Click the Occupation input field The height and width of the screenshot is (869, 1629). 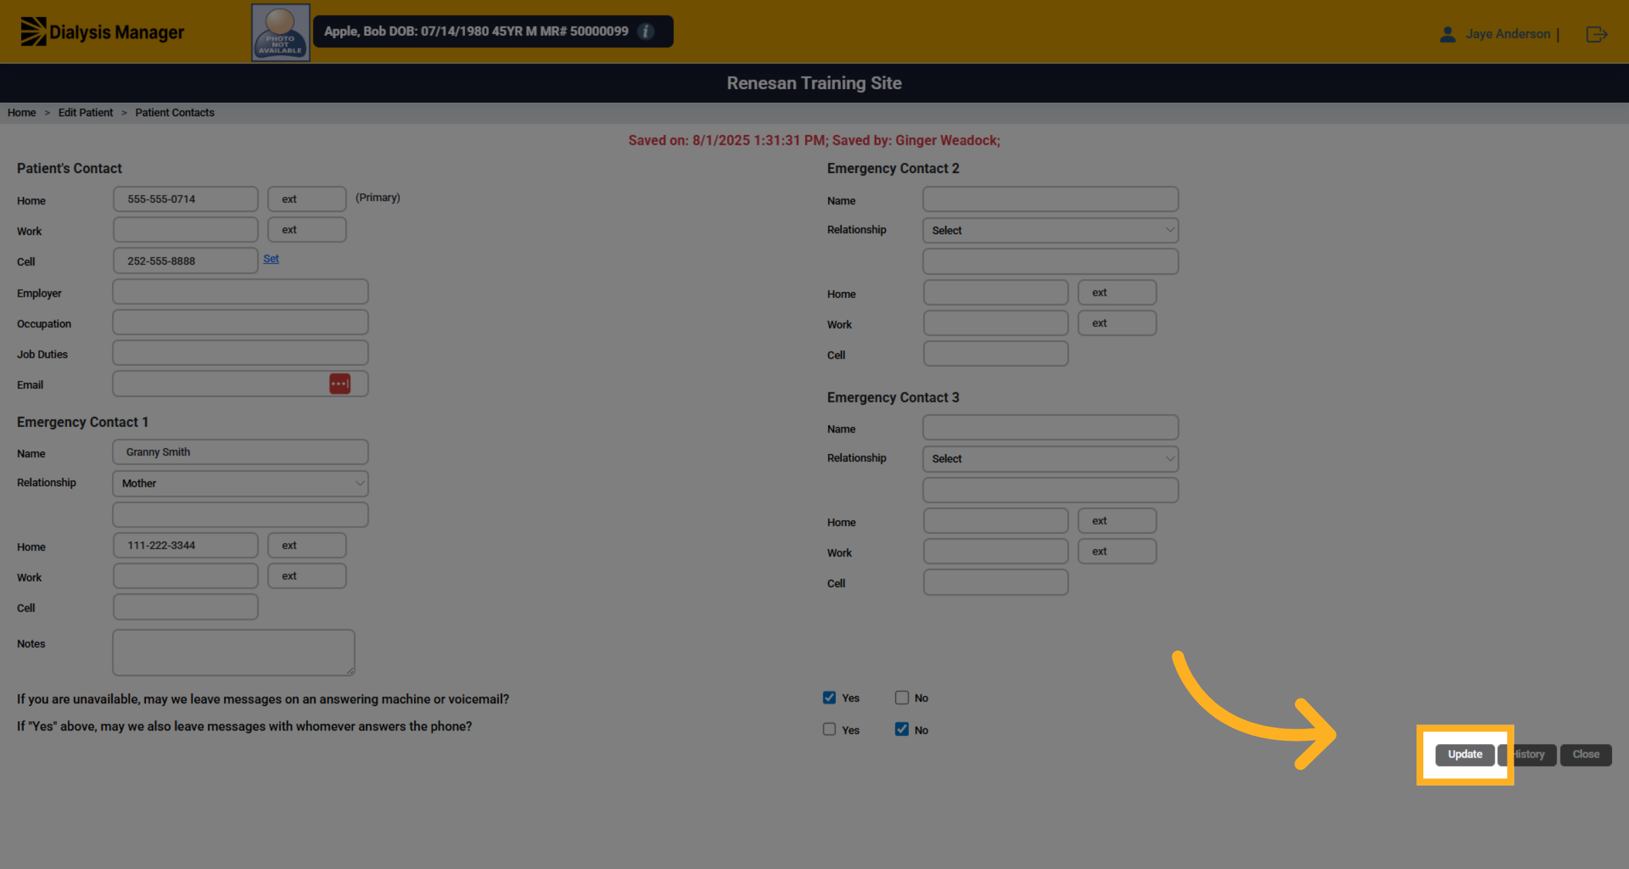coord(240,322)
